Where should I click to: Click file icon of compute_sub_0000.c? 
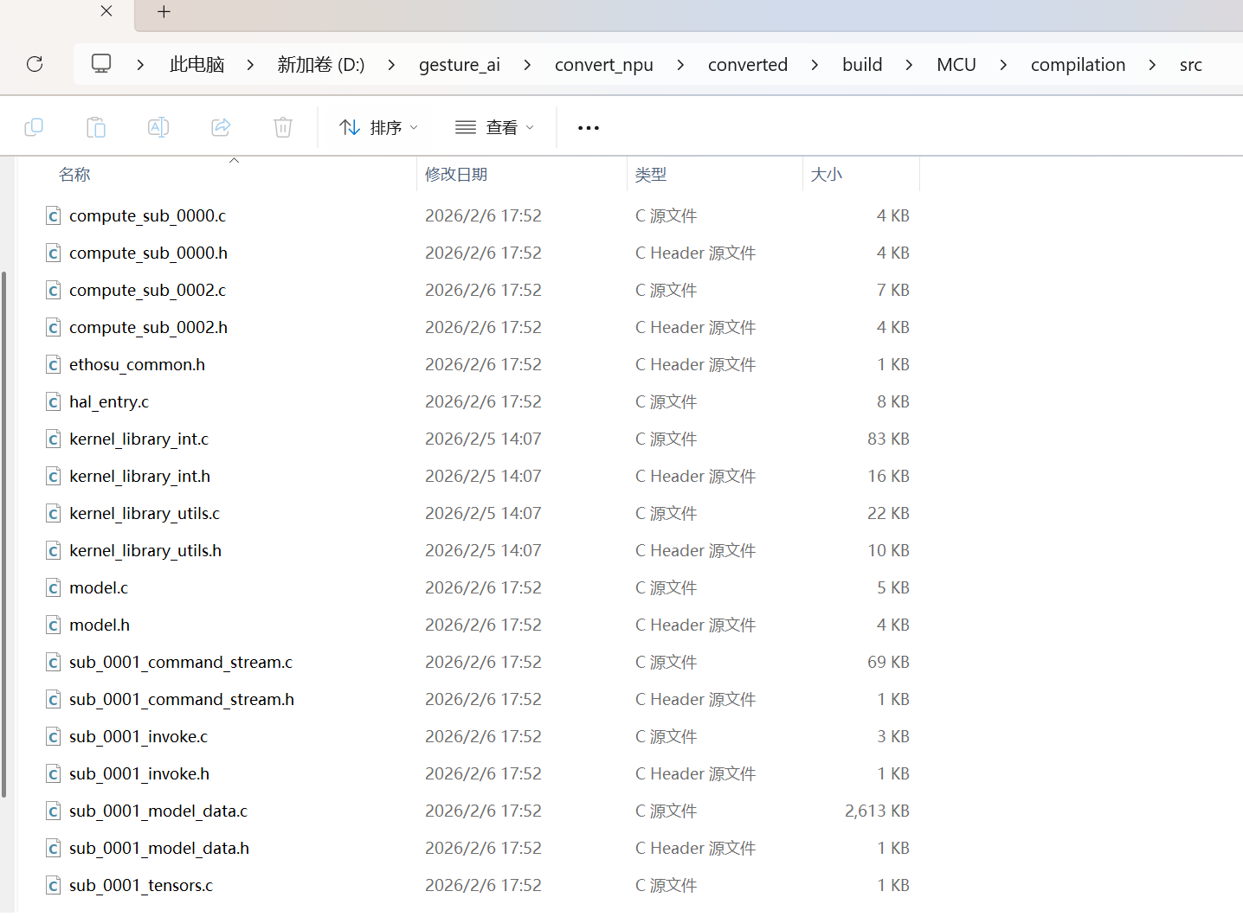coord(54,215)
